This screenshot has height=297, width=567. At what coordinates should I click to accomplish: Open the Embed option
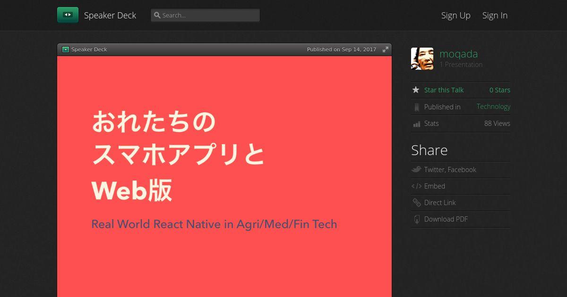(x=435, y=186)
